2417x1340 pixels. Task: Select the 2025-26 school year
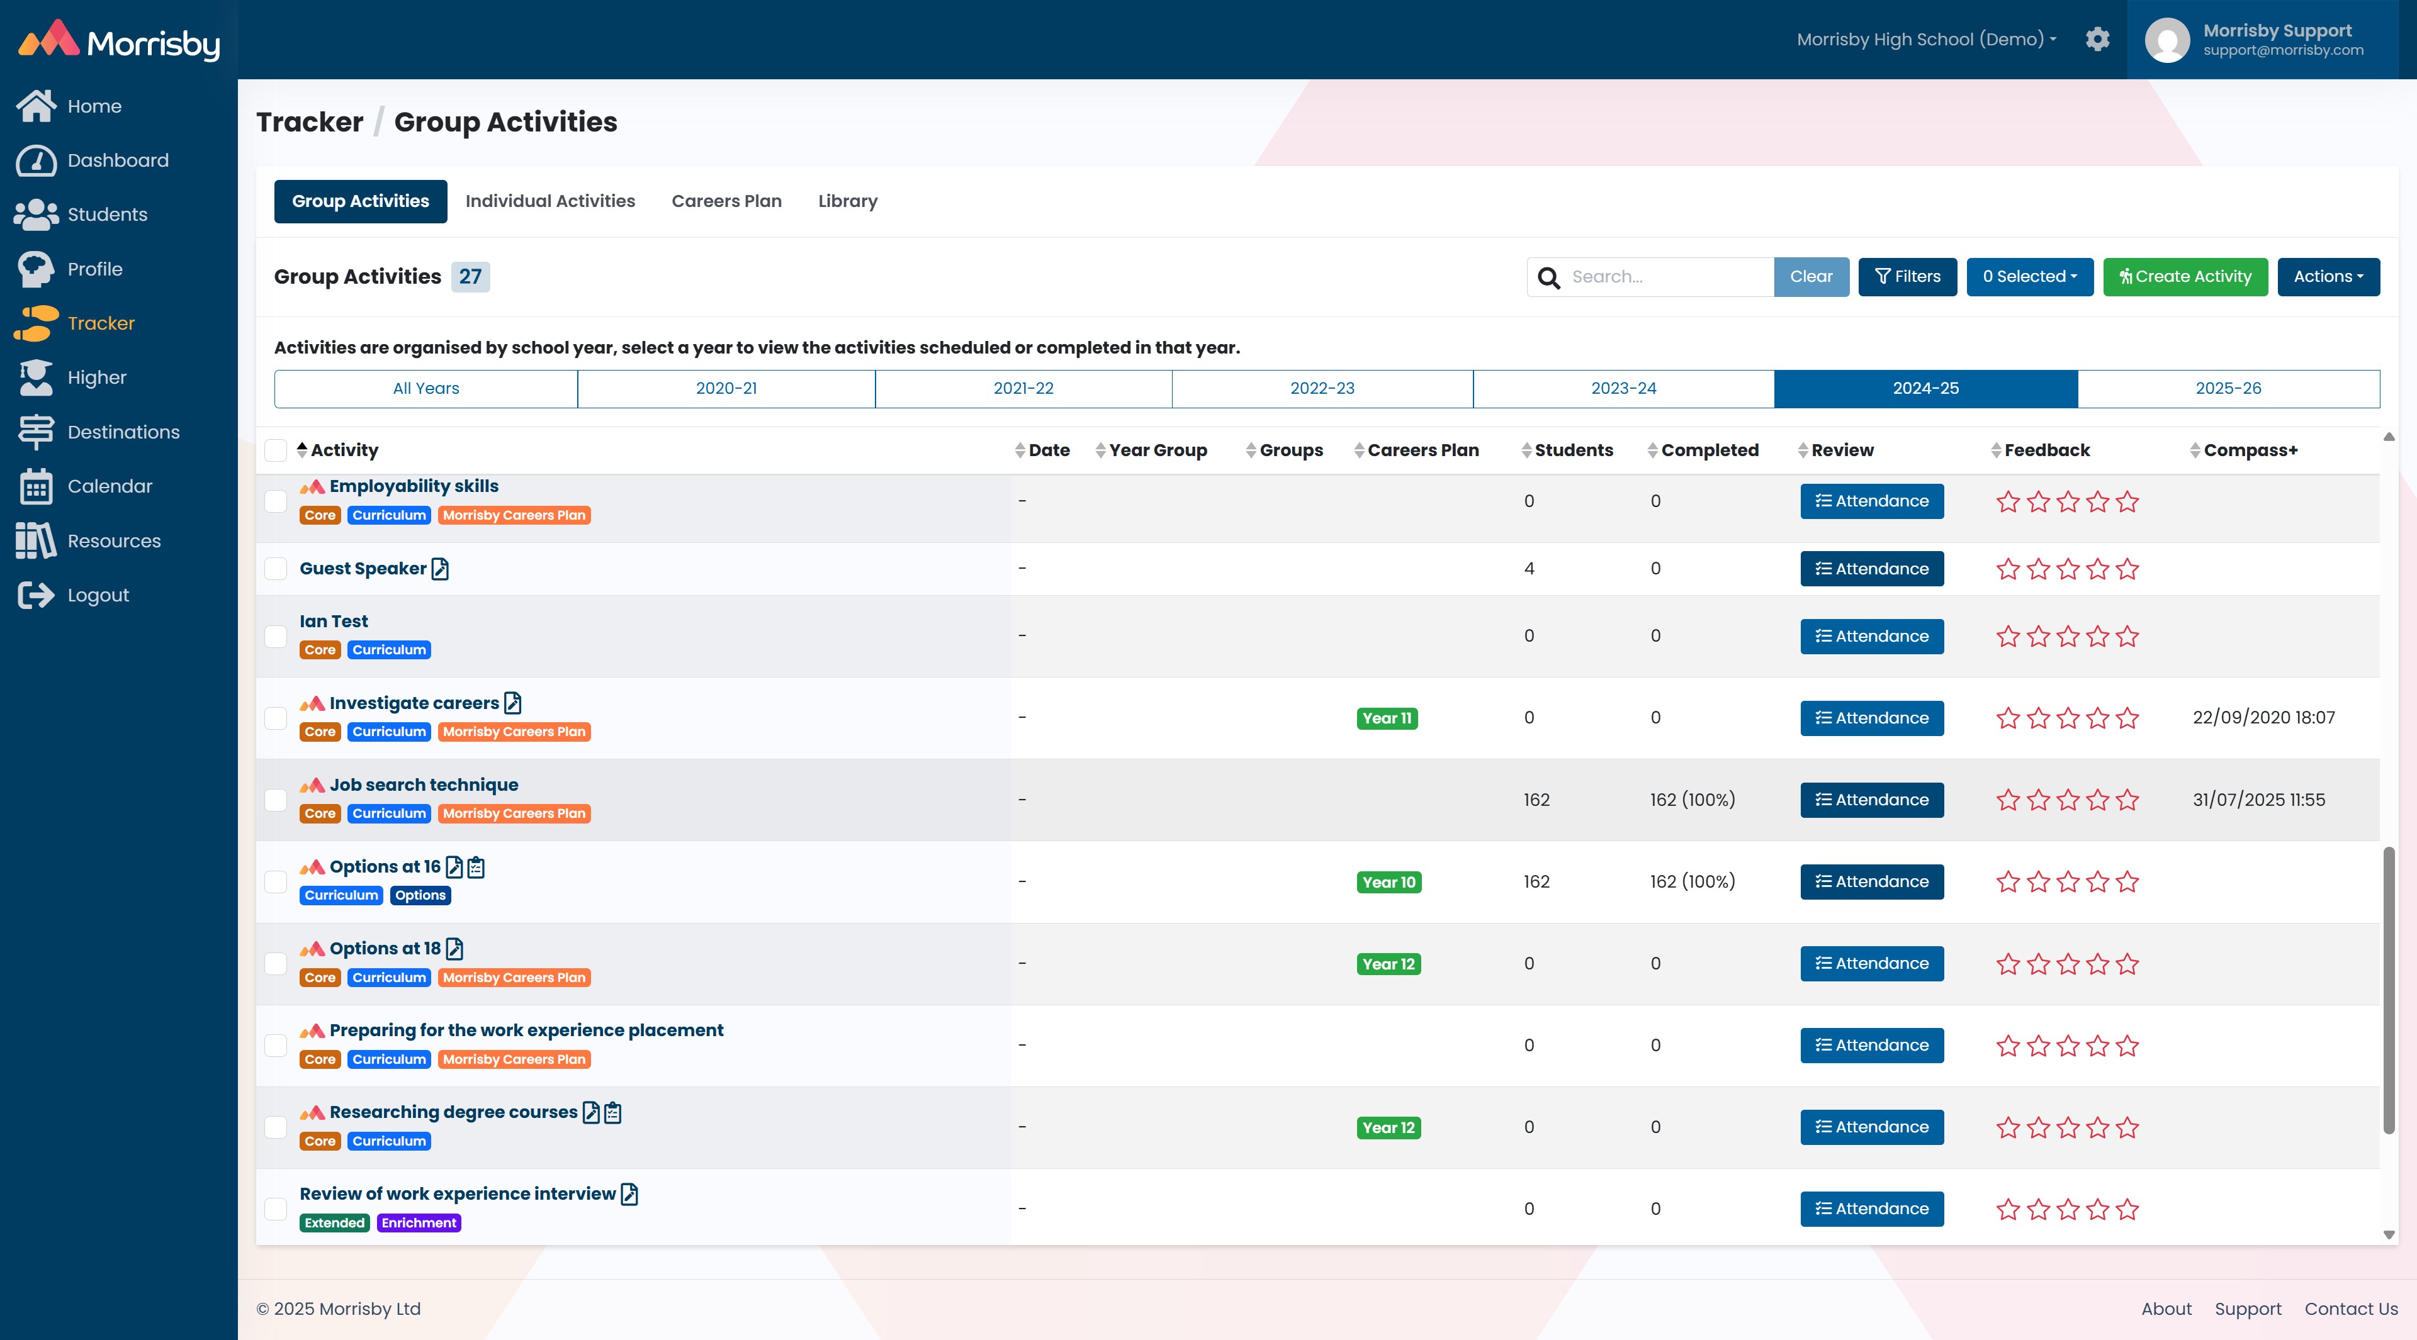(2228, 388)
